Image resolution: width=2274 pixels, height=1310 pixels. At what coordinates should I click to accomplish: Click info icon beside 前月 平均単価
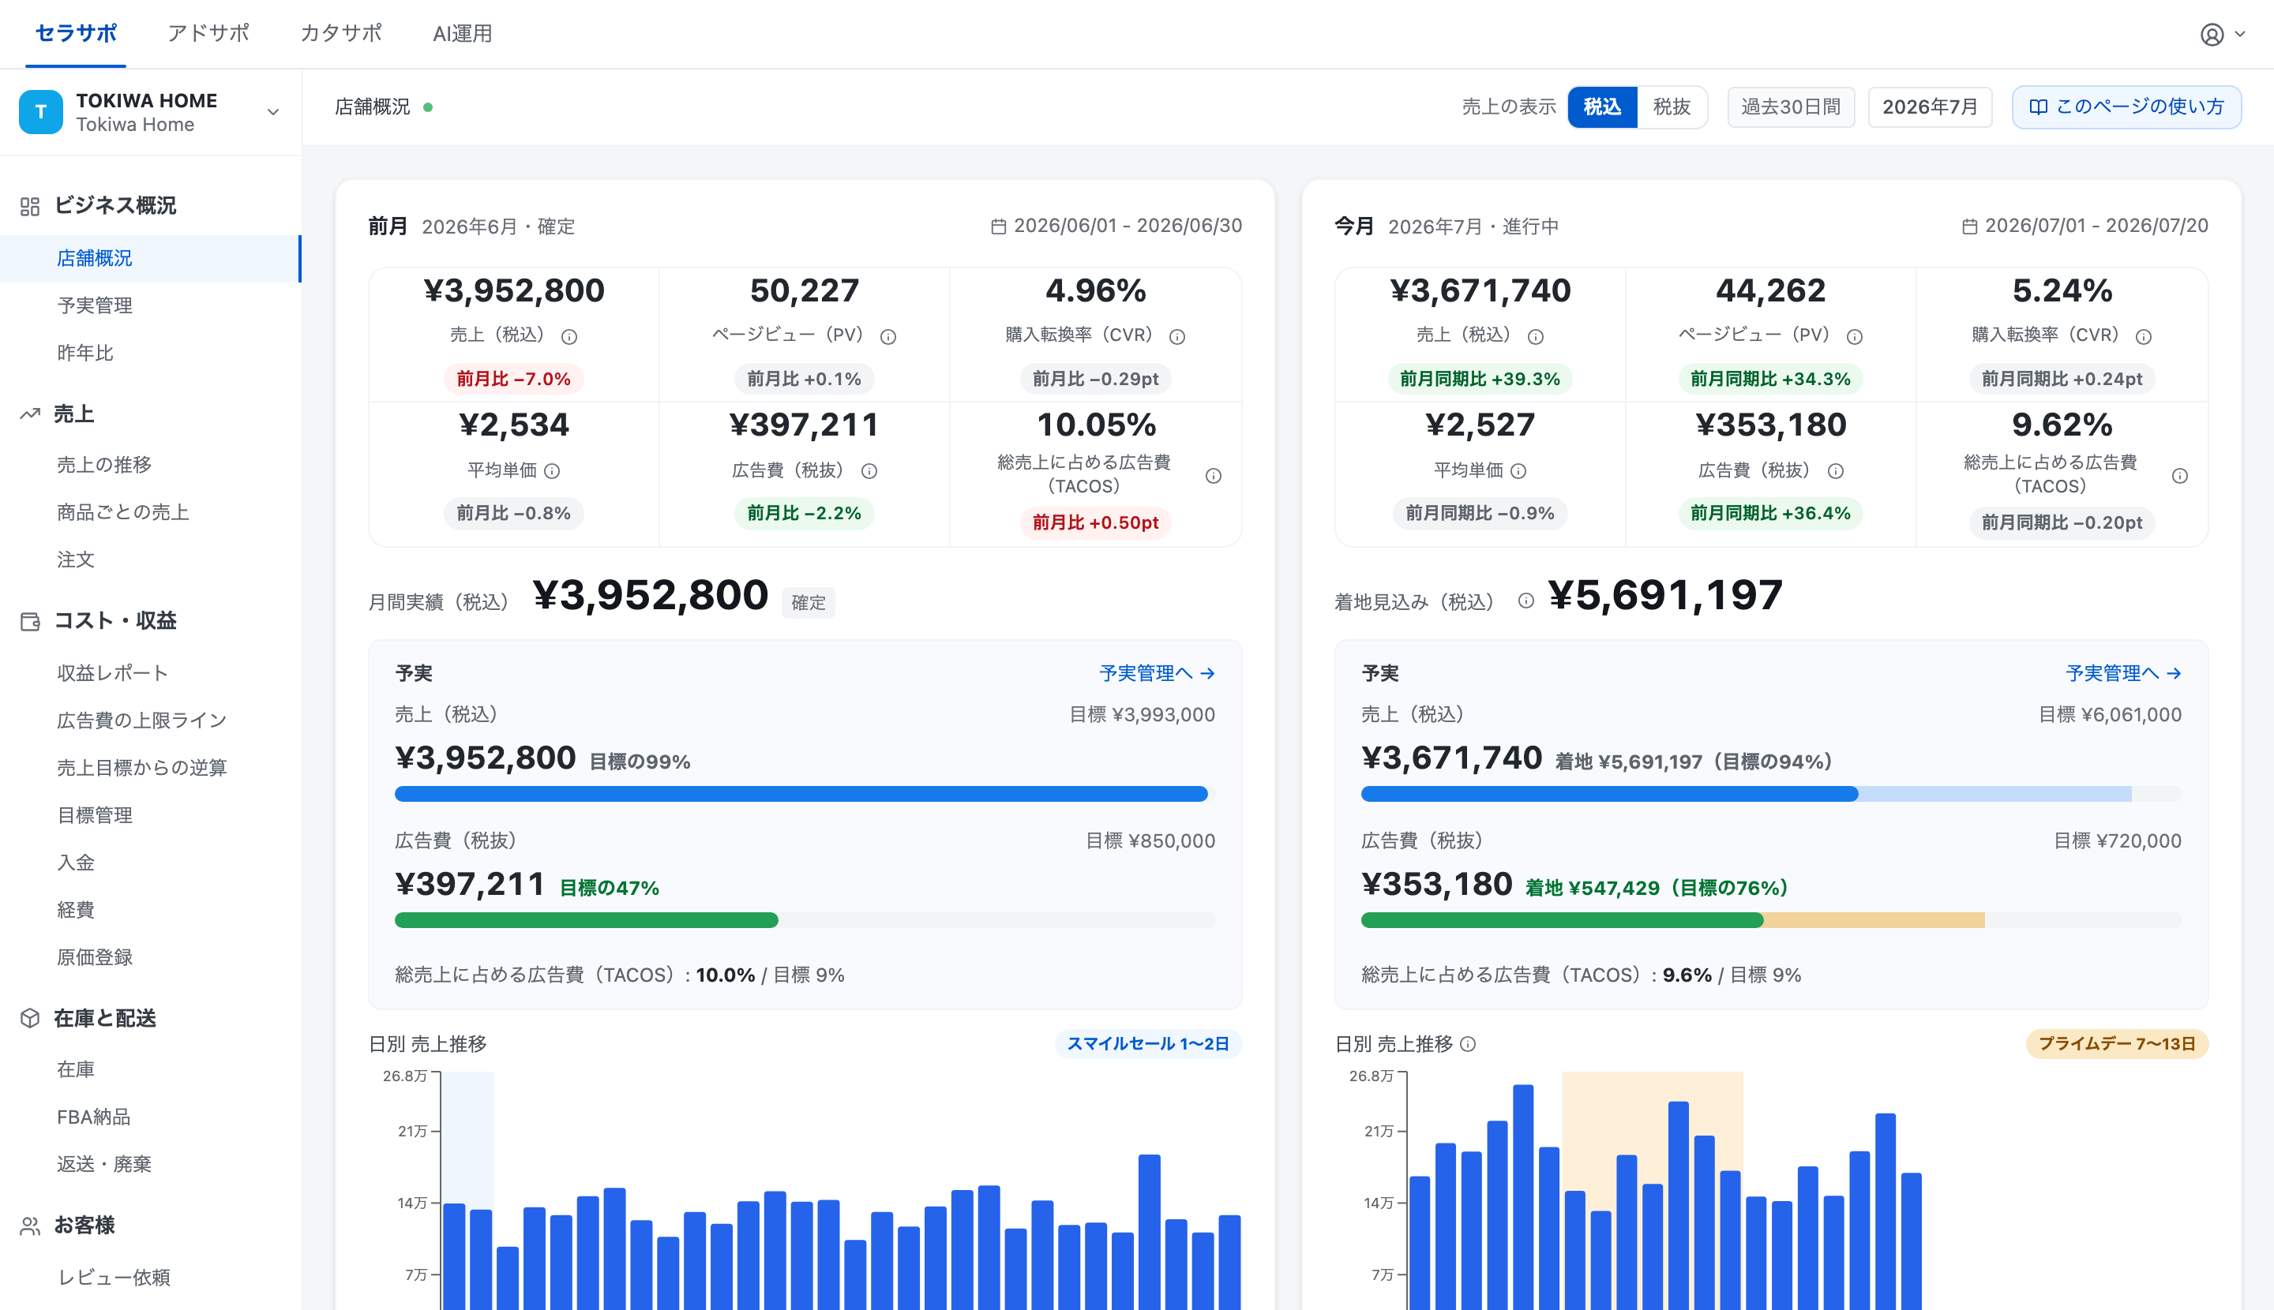click(552, 470)
